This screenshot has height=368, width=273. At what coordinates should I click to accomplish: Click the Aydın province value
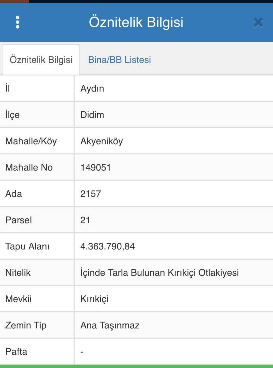click(x=92, y=89)
